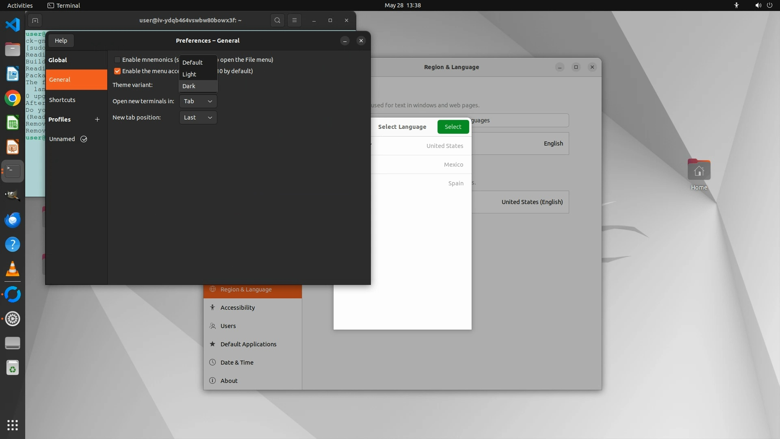
Task: Launch Google Chrome from the dock
Action: pyautogui.click(x=13, y=98)
